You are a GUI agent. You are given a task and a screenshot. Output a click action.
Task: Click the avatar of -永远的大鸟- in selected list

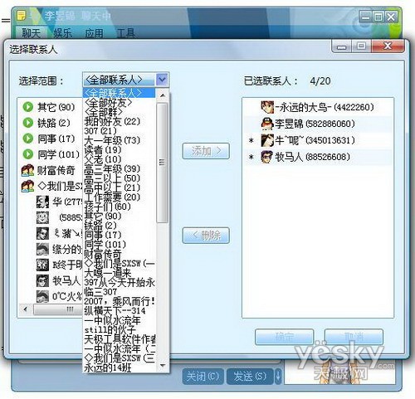[x=267, y=107]
